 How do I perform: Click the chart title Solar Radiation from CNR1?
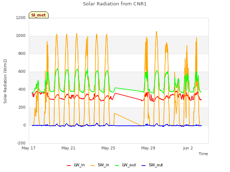point(115,4)
